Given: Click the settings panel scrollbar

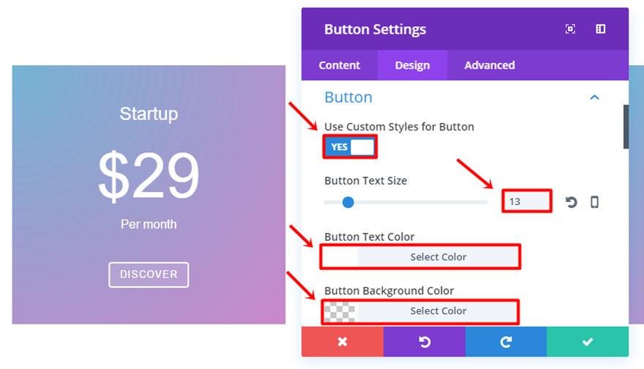Looking at the screenshot, I should pyautogui.click(x=626, y=126).
